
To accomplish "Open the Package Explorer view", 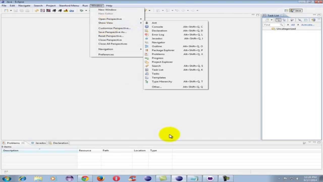I will click(x=175, y=50).
